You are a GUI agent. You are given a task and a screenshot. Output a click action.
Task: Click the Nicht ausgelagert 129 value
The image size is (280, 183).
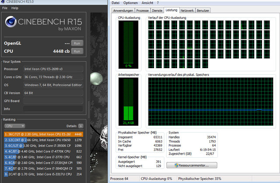[x=158, y=166]
